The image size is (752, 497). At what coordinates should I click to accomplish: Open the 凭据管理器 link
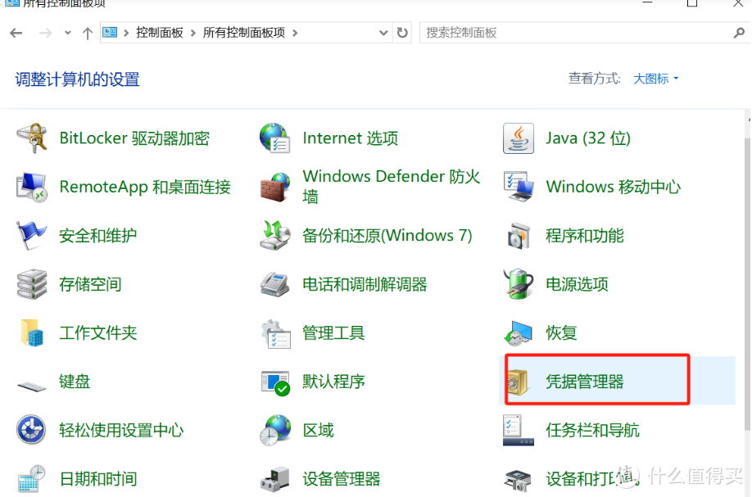[584, 382]
